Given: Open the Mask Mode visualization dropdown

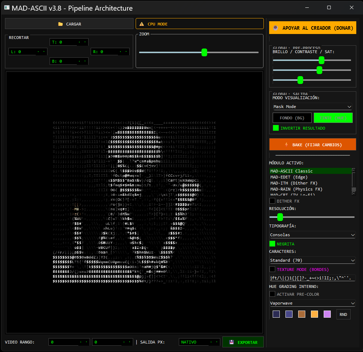Looking at the screenshot, I should point(312,107).
